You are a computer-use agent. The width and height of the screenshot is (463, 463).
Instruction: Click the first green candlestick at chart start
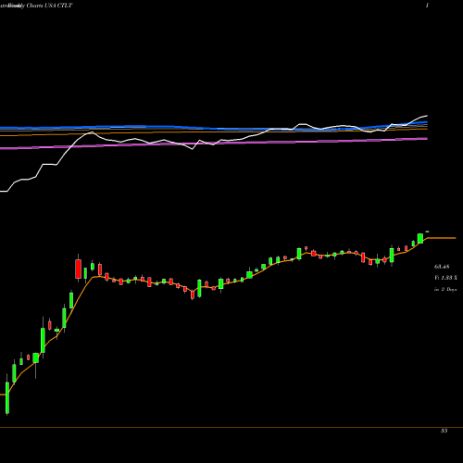[x=7, y=397]
